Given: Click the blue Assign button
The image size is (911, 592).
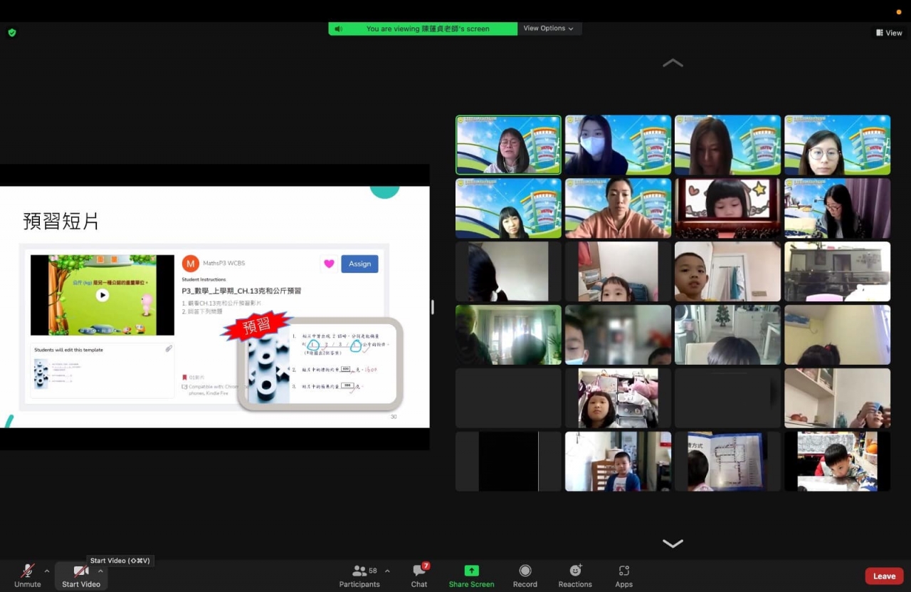Looking at the screenshot, I should (359, 264).
